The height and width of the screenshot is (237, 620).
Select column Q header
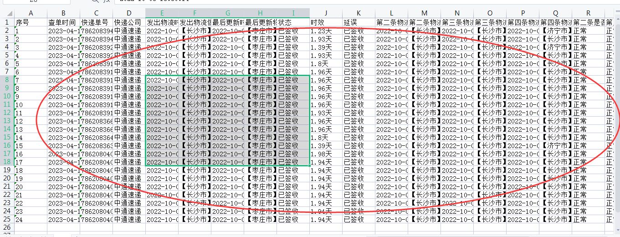tap(555, 13)
